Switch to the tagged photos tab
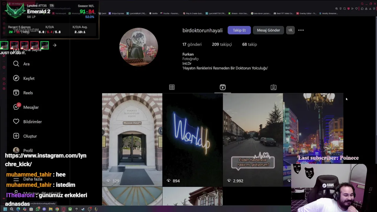377x212 pixels. (x=274, y=87)
